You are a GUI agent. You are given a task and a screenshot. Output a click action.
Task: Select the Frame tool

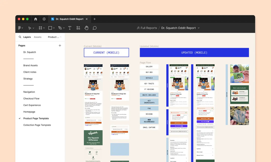(x=40, y=28)
